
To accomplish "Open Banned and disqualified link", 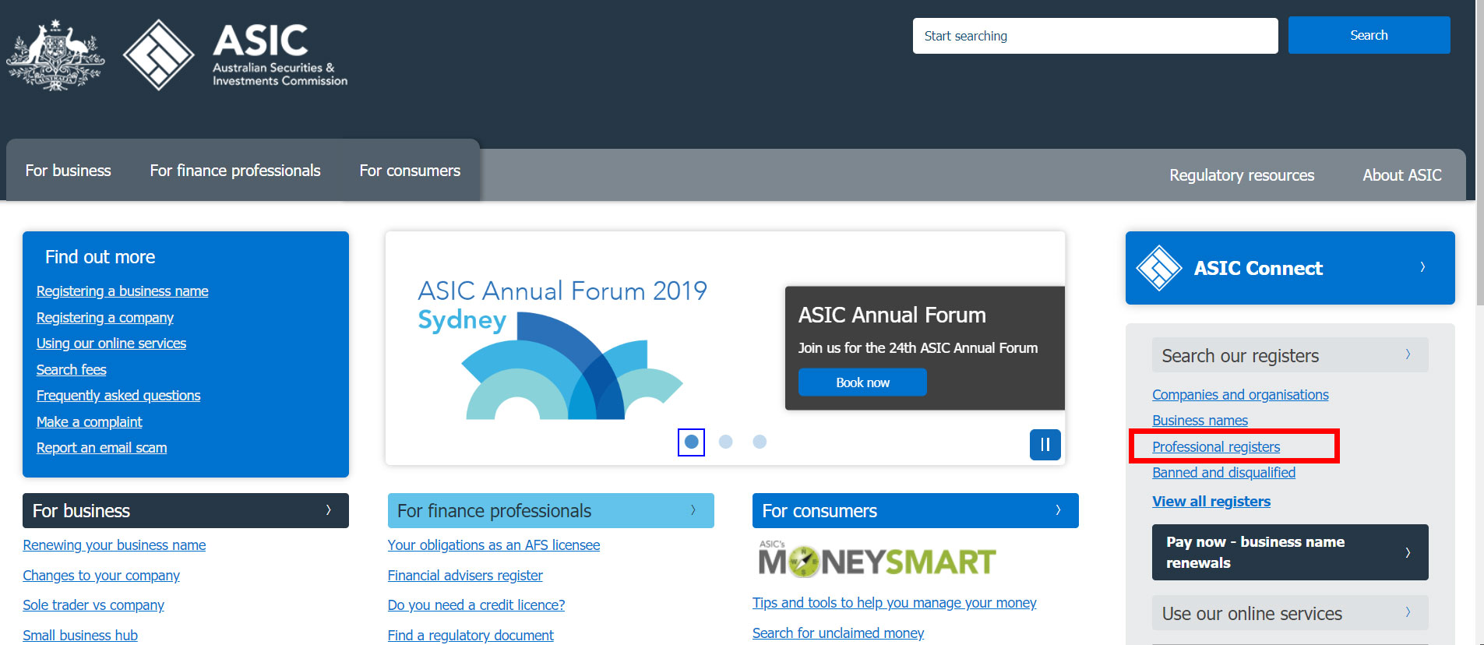I will (1224, 473).
